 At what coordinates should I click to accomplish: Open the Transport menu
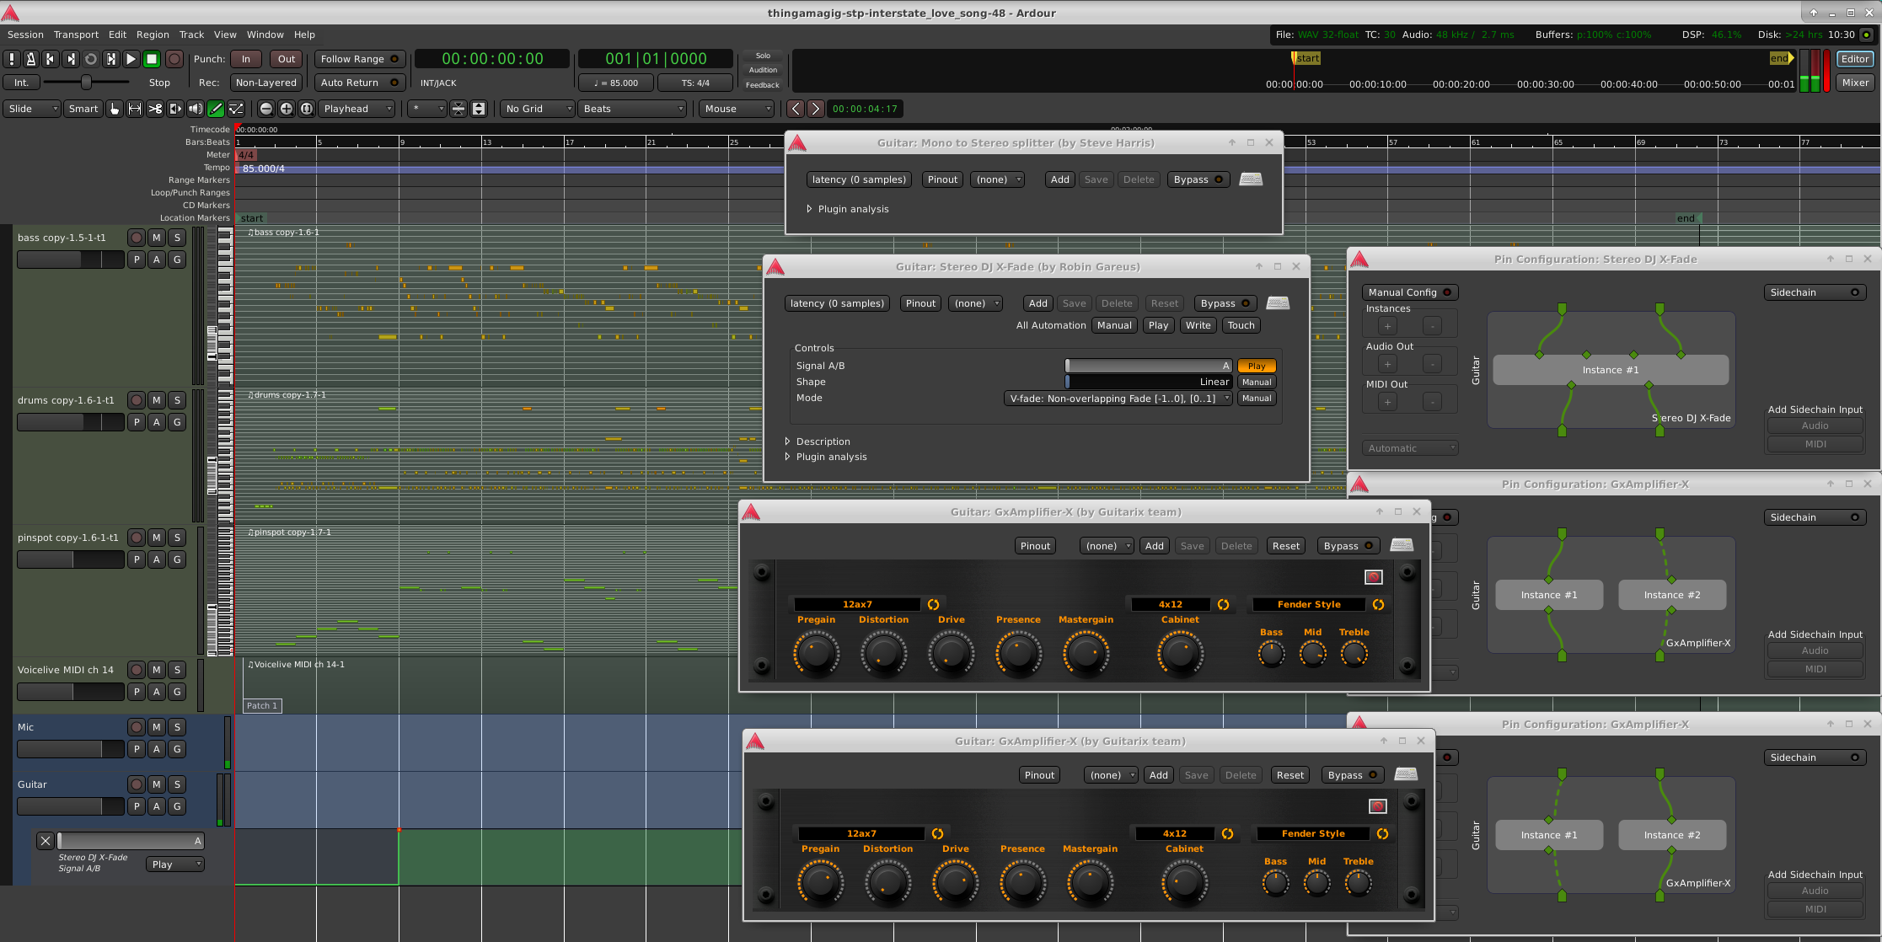(x=76, y=35)
